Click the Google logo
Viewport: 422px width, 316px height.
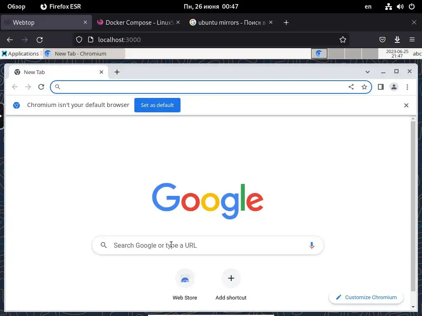click(x=208, y=201)
